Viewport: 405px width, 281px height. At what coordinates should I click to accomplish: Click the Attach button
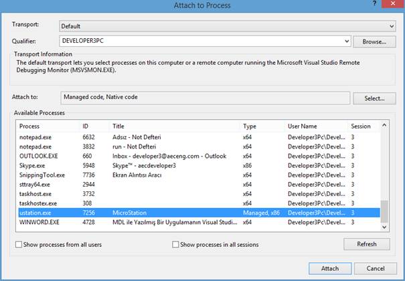pos(330,268)
